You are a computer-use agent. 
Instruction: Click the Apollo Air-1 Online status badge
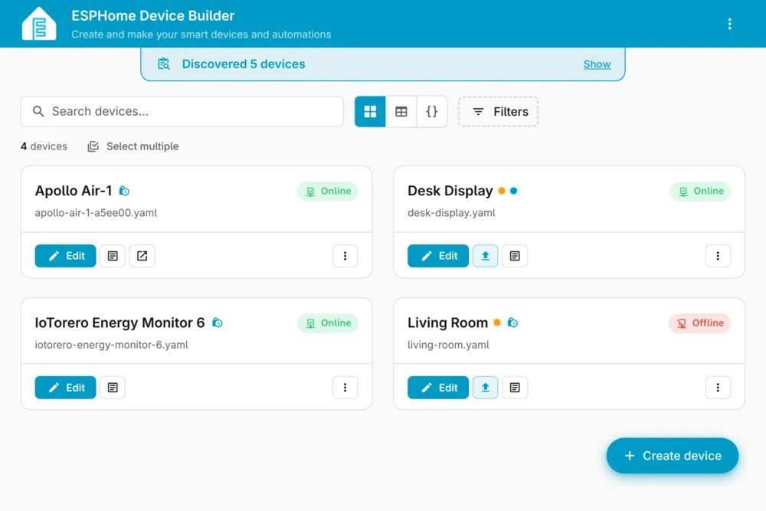(328, 191)
